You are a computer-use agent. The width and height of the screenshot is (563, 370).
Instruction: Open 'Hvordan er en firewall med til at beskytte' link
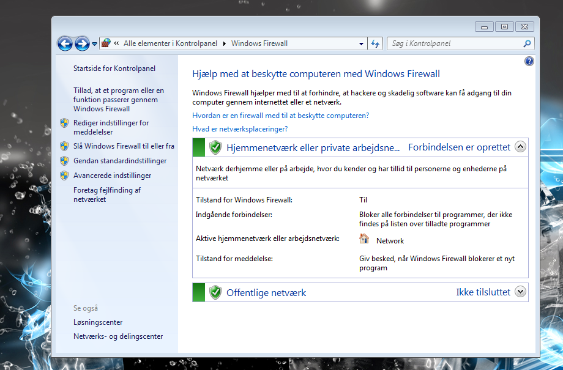click(x=280, y=116)
